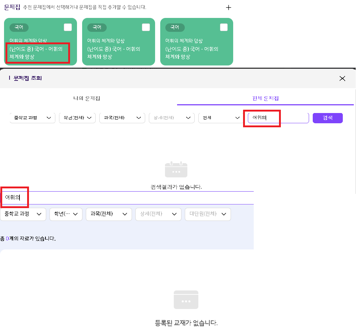Select the 전체 문제집 tab
The width and height of the screenshot is (356, 331).
pyautogui.click(x=265, y=98)
